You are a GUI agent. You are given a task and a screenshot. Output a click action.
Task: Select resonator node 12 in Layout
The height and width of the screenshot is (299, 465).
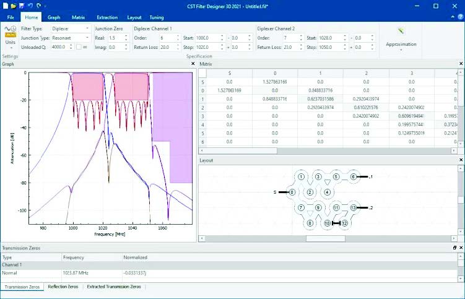point(344,223)
